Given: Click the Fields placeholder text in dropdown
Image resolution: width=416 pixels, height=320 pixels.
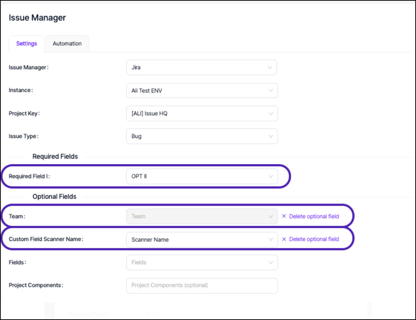Looking at the screenshot, I should tap(139, 263).
